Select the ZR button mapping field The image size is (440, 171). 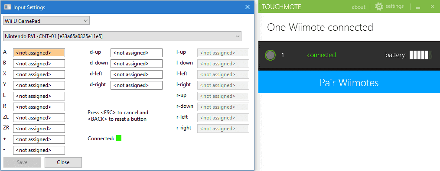coord(39,129)
